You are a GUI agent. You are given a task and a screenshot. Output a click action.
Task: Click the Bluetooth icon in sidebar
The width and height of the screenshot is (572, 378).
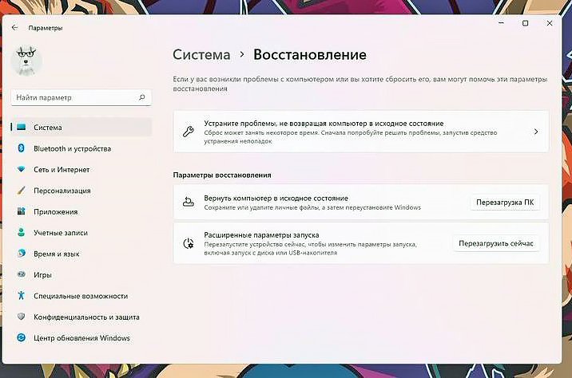click(x=21, y=148)
